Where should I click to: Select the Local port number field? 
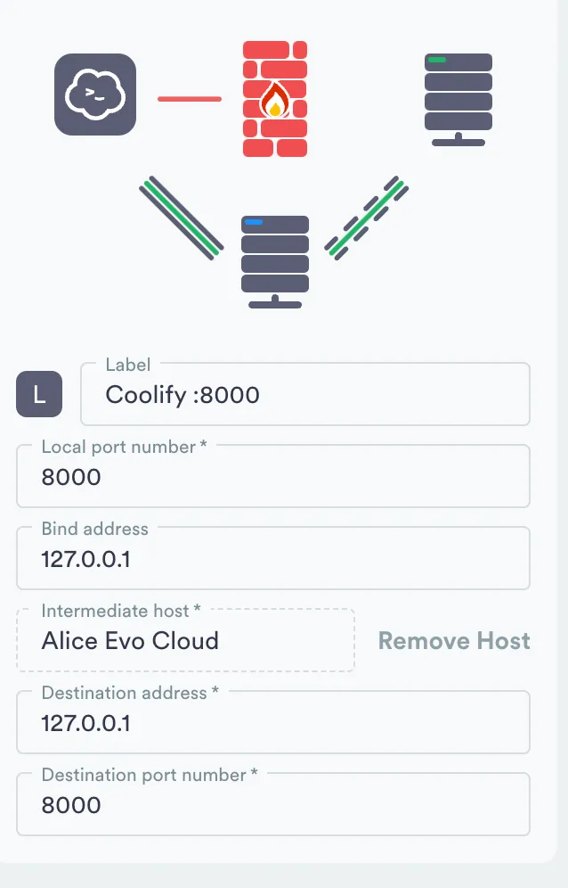tap(273, 476)
